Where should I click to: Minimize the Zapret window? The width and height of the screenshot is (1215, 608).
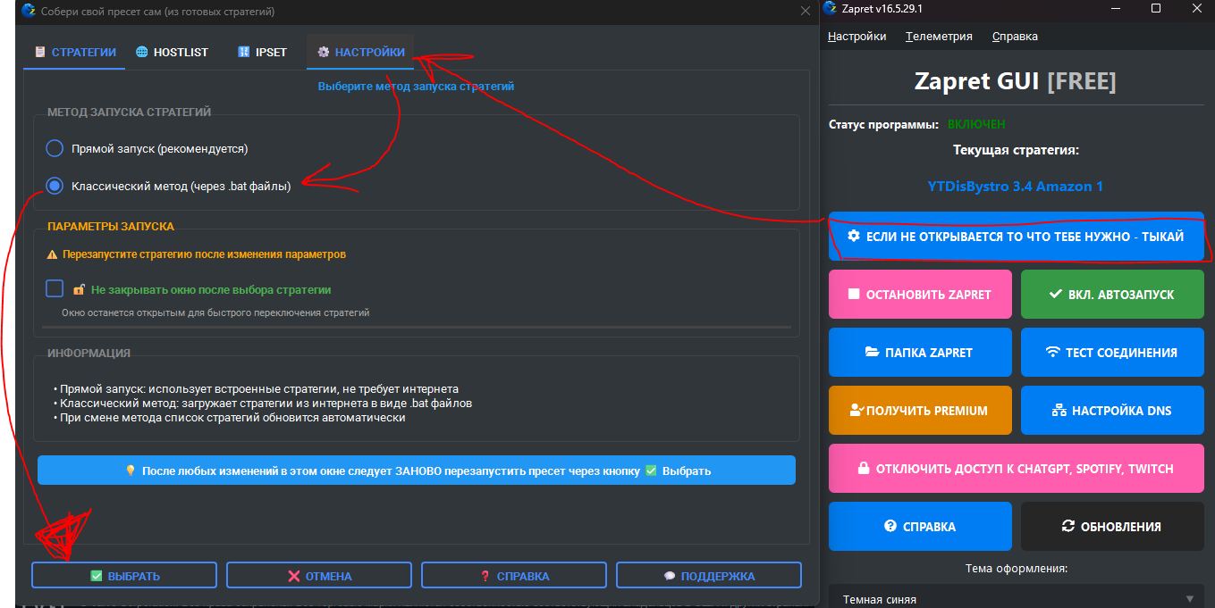(1114, 9)
